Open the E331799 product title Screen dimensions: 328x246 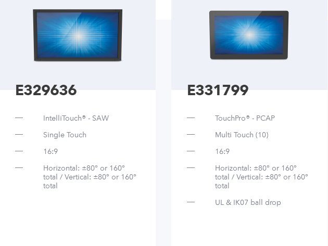pyautogui.click(x=218, y=90)
